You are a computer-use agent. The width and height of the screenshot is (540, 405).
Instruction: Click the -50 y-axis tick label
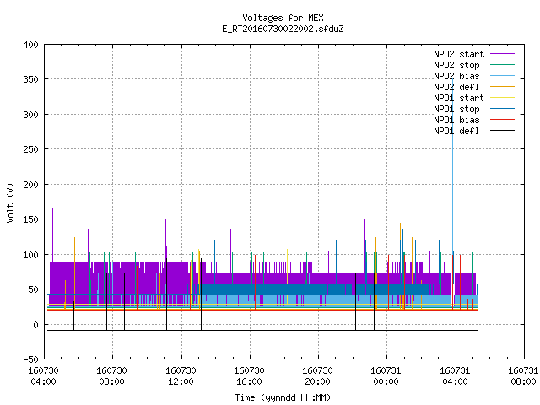[30, 359]
